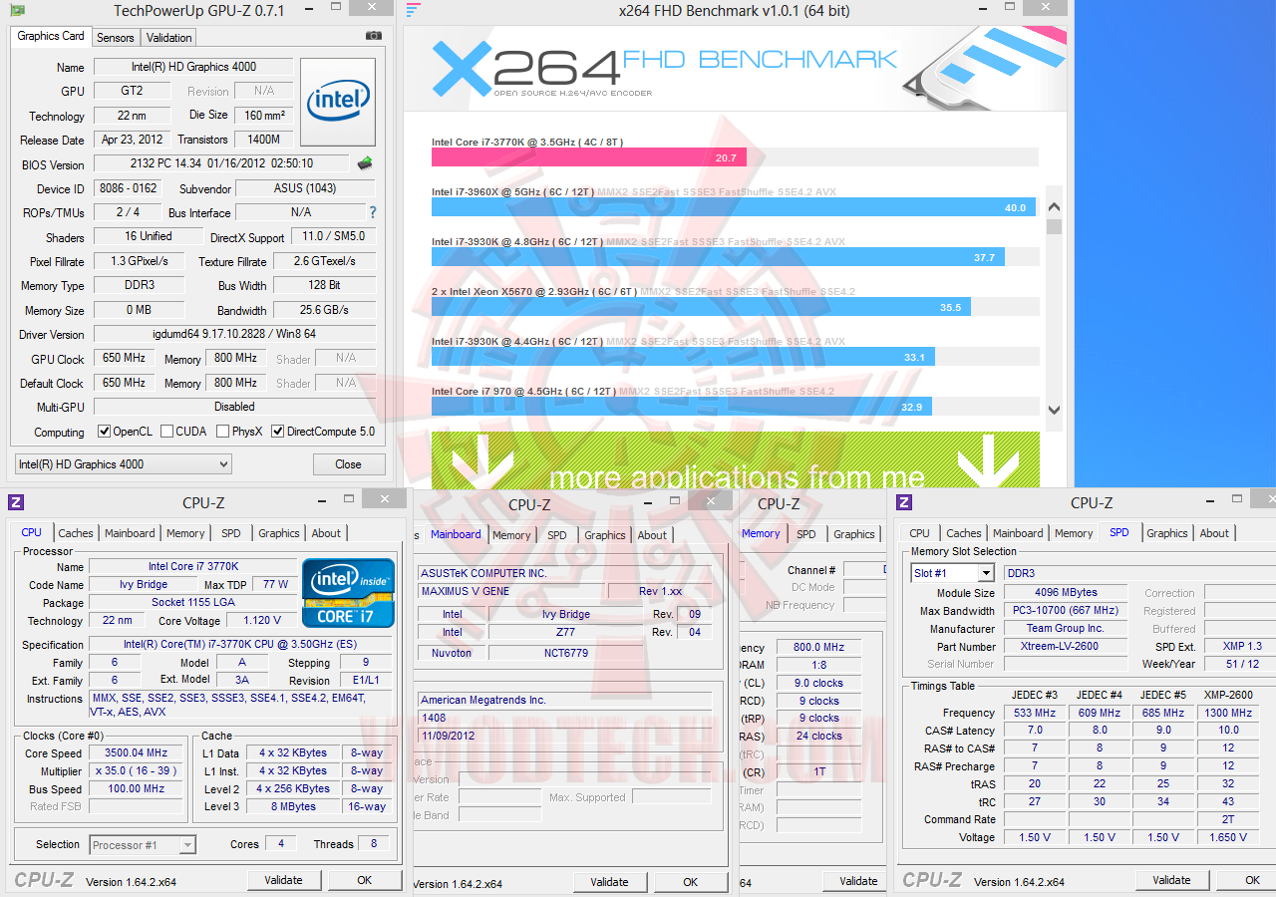Click Validate in CPU-Z SPD window
The width and height of the screenshot is (1276, 897).
[x=1171, y=880]
